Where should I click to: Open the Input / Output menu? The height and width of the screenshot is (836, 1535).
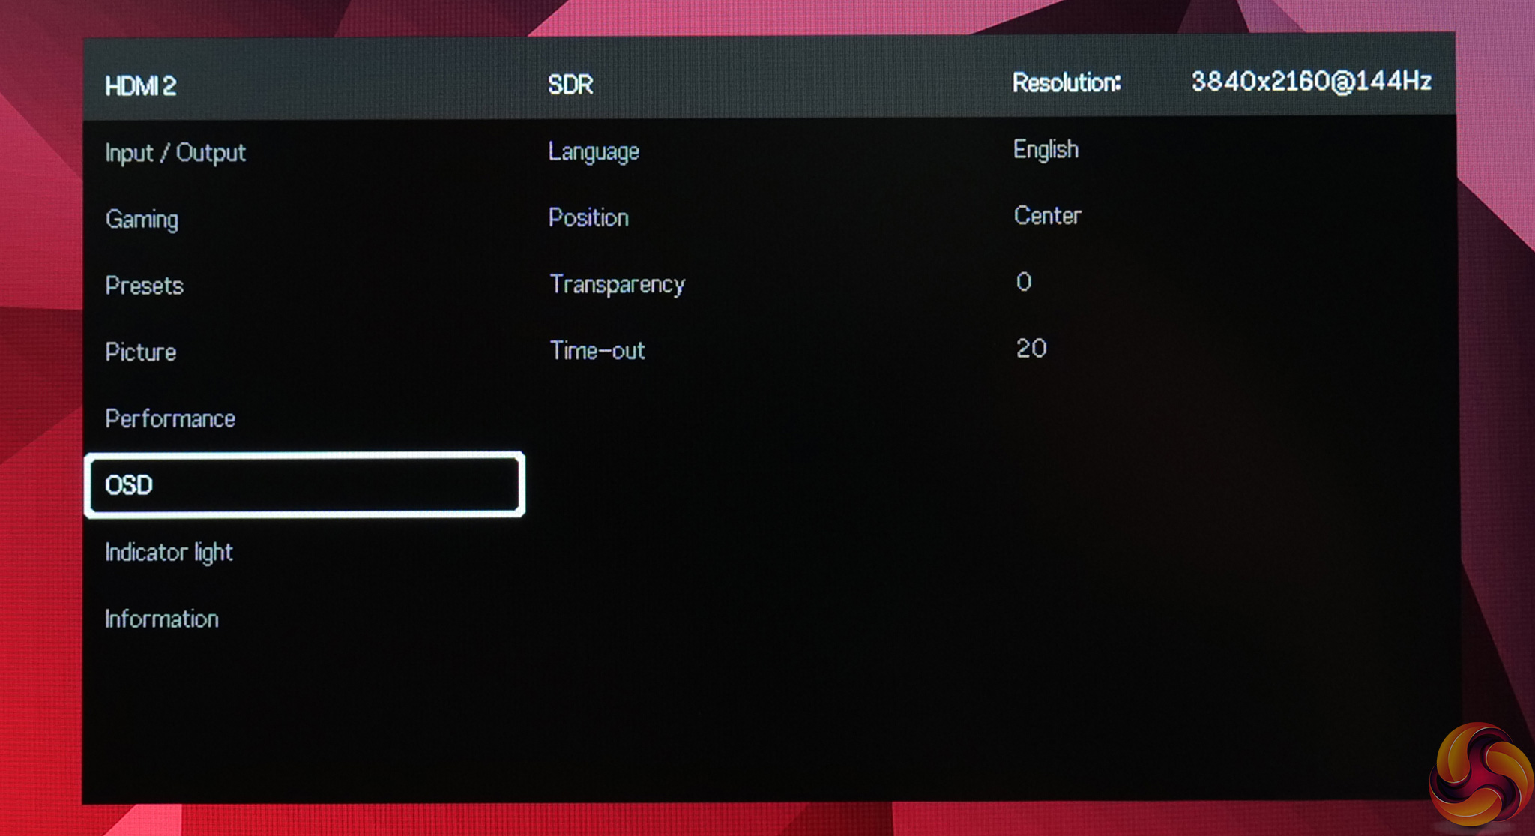[175, 153]
